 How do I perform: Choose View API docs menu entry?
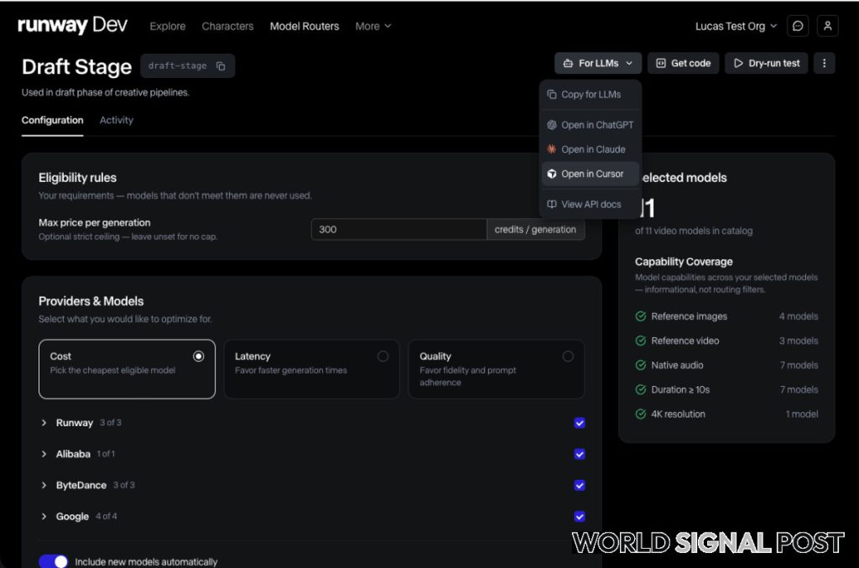coord(590,205)
